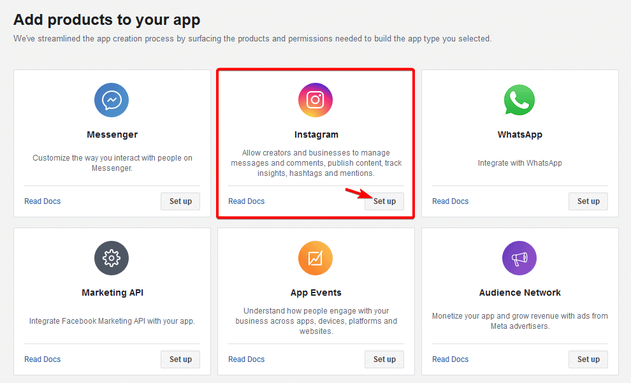Set up the Messenger product

[180, 201]
